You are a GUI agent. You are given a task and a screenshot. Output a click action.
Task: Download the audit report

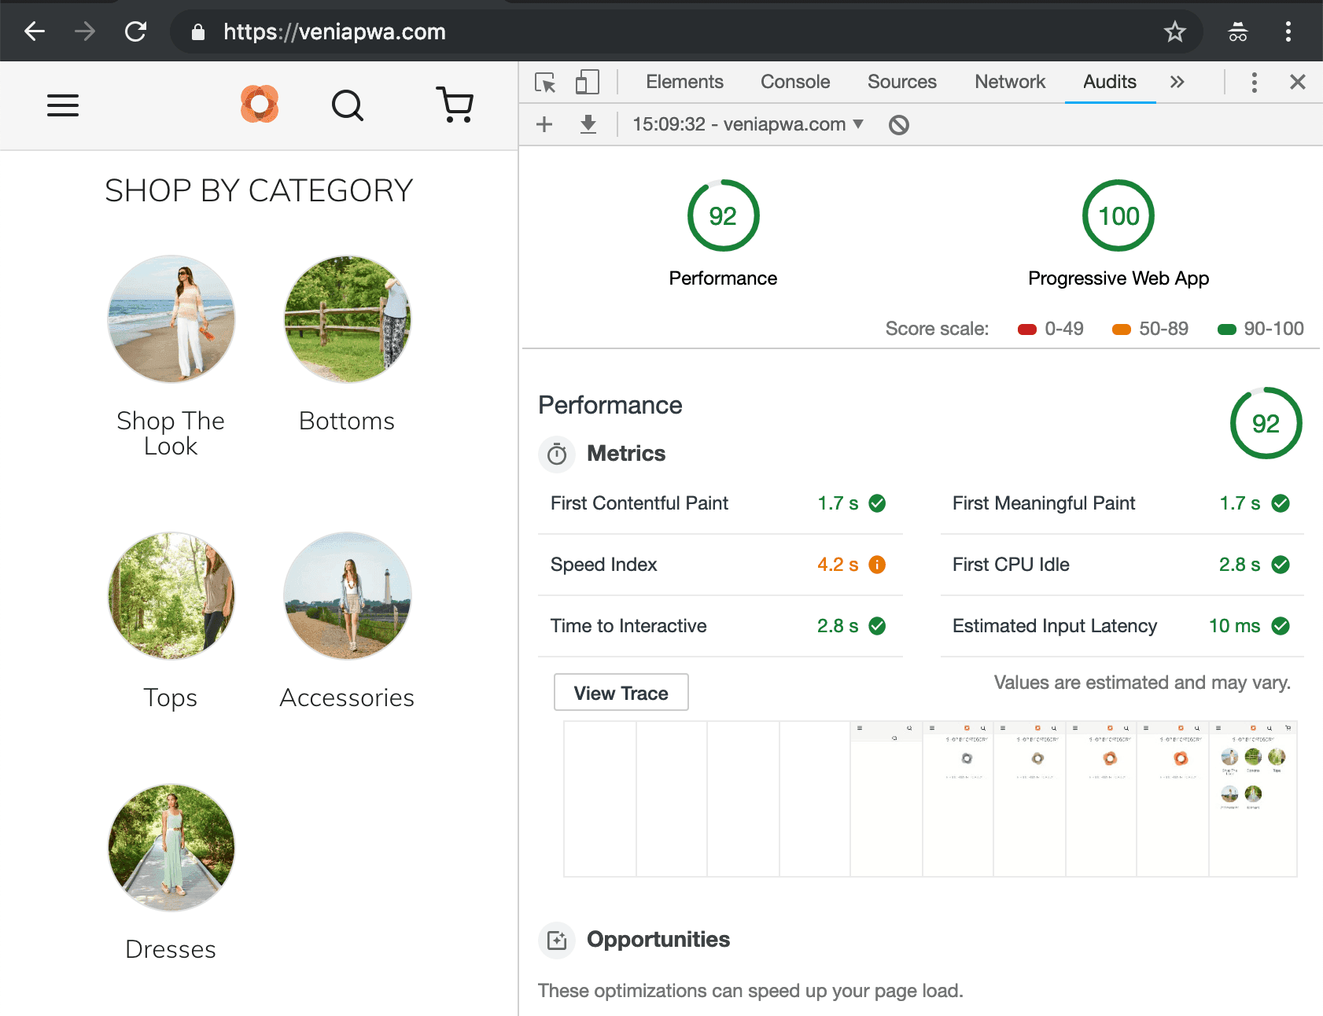click(588, 124)
